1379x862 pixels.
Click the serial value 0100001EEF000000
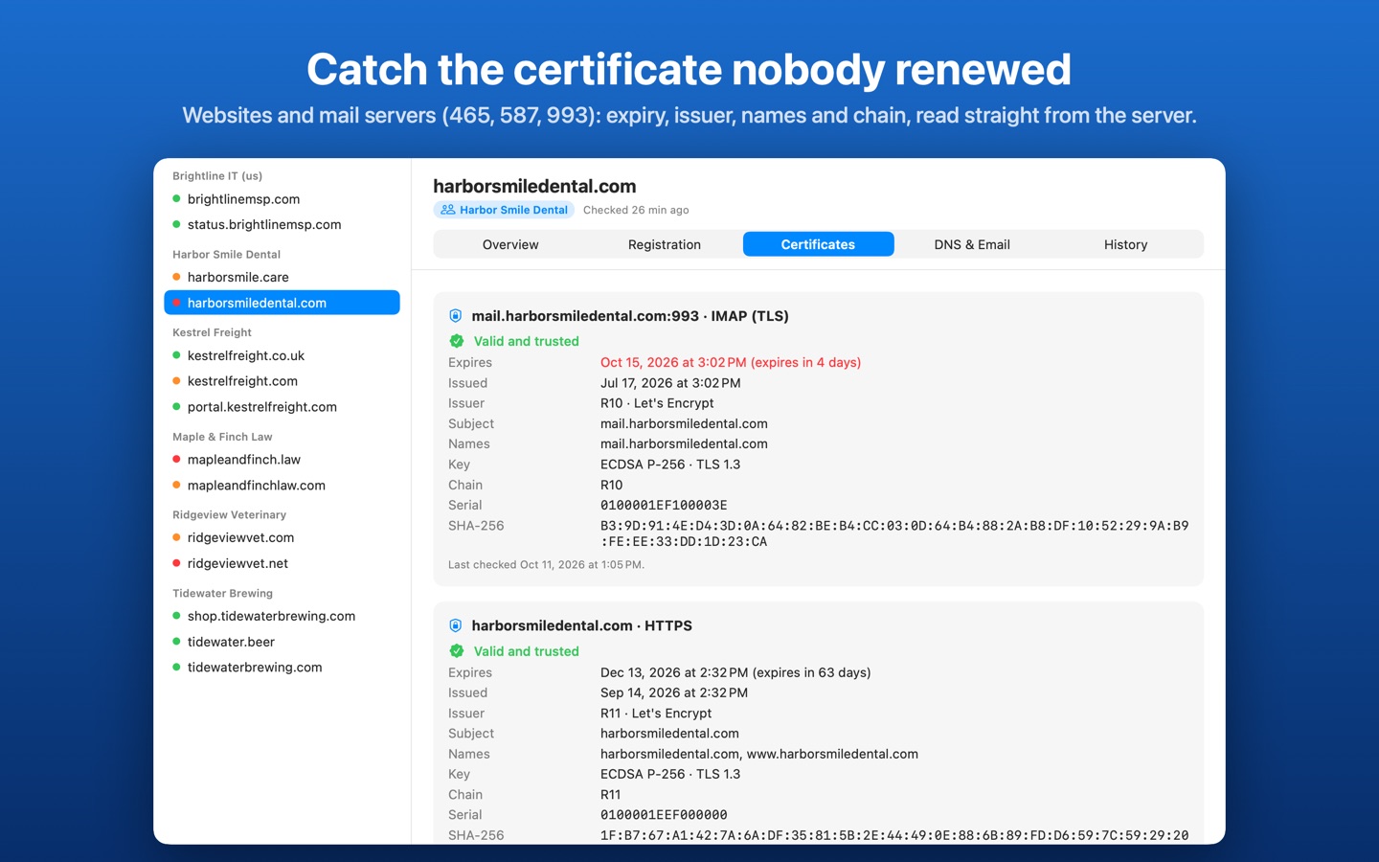click(x=664, y=815)
